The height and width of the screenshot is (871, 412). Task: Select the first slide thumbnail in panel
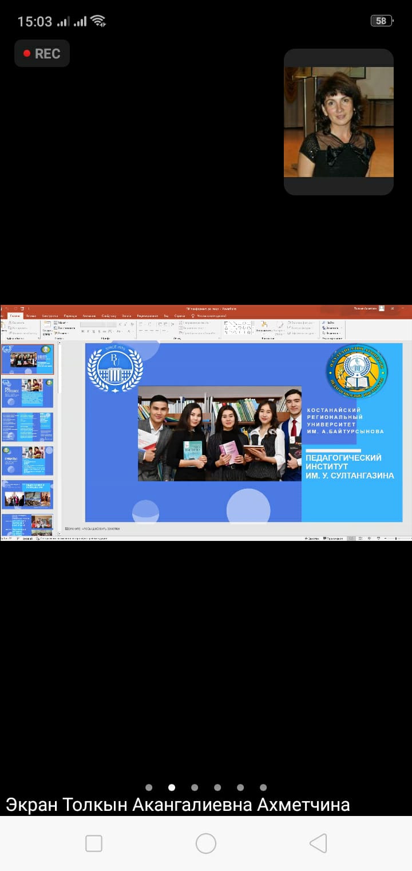29,359
